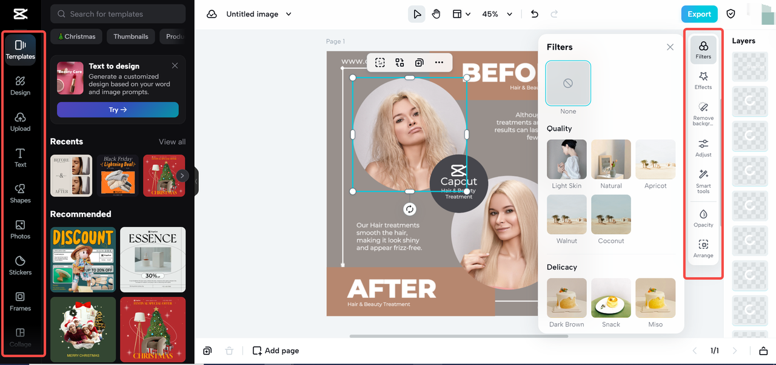Click the replace image icon in floating toolbar

400,62
